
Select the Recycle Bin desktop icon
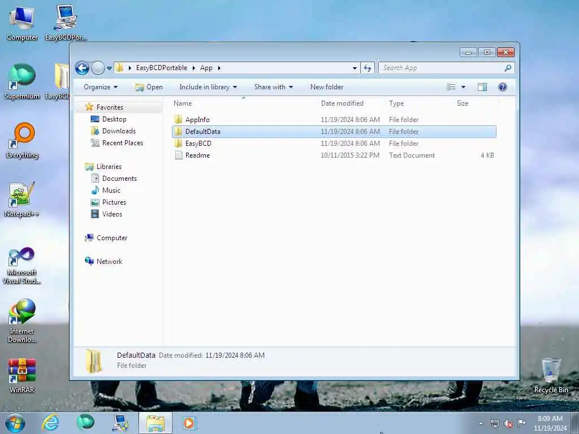tap(551, 376)
